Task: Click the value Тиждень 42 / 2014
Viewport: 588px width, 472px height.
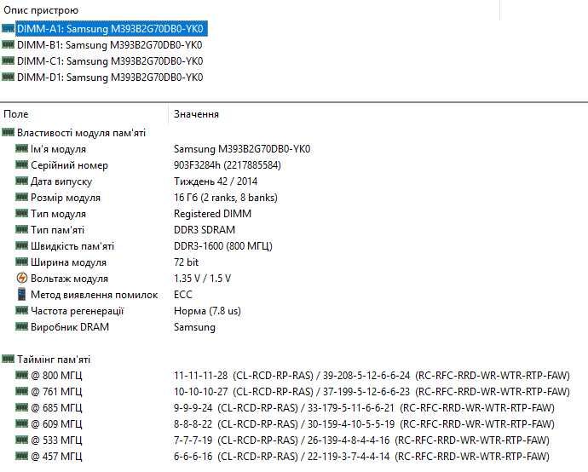Action: pyautogui.click(x=216, y=181)
